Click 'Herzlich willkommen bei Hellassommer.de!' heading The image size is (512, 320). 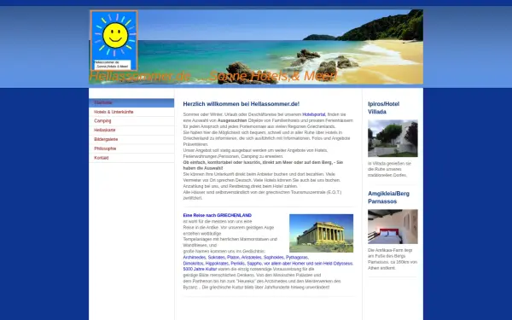tap(241, 104)
